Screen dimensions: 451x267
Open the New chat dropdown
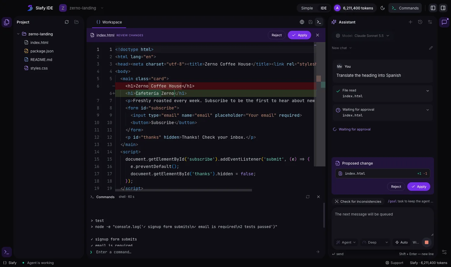pos(342,48)
